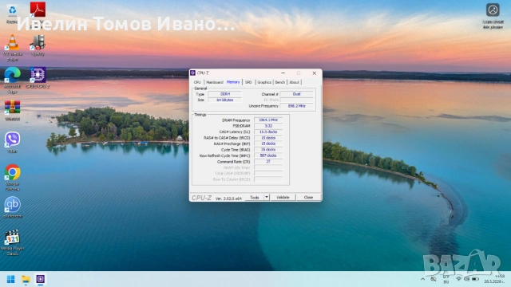The width and height of the screenshot is (511, 287).
Task: Select the Memory tab
Action: pos(233,82)
